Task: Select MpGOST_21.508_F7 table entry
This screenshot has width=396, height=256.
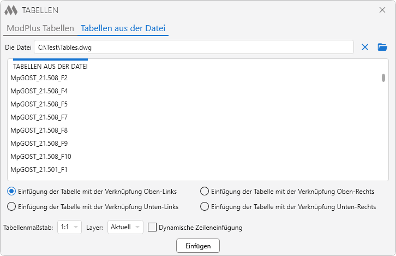Action: tap(39, 117)
